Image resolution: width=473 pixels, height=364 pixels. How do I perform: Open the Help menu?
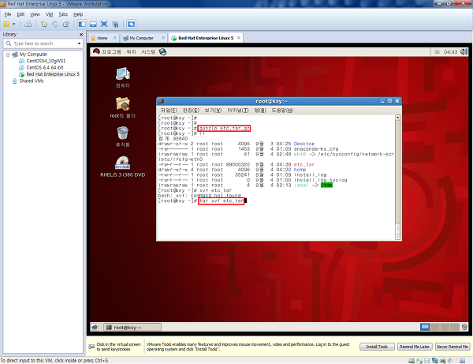click(78, 14)
